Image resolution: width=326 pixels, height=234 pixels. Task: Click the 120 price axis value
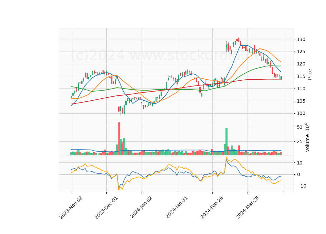click(x=301, y=64)
